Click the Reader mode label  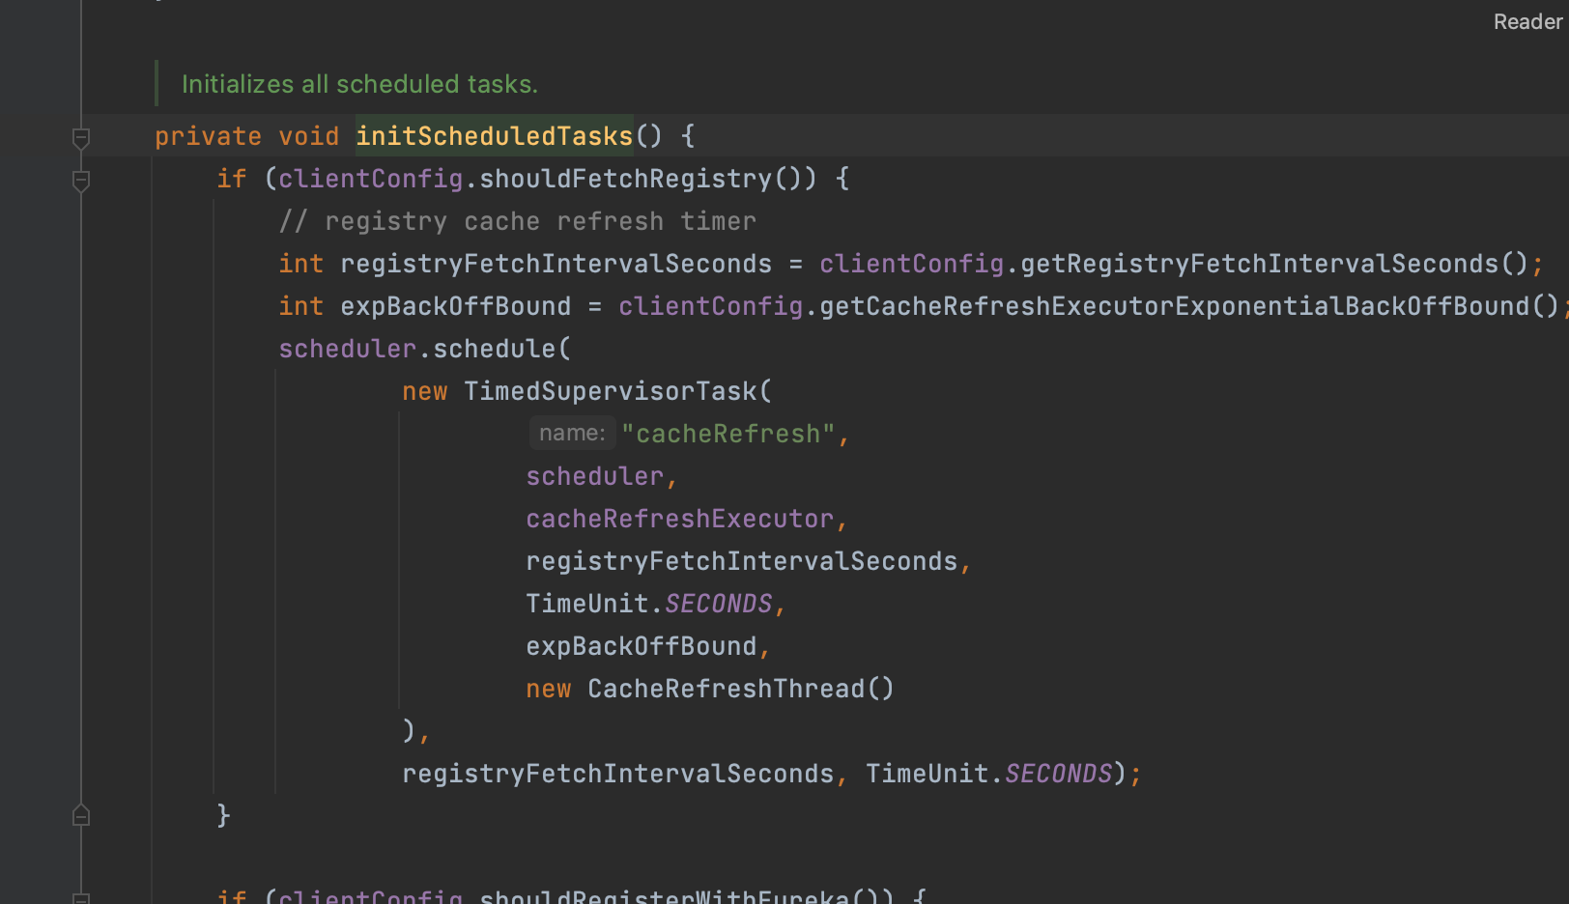pos(1527,21)
